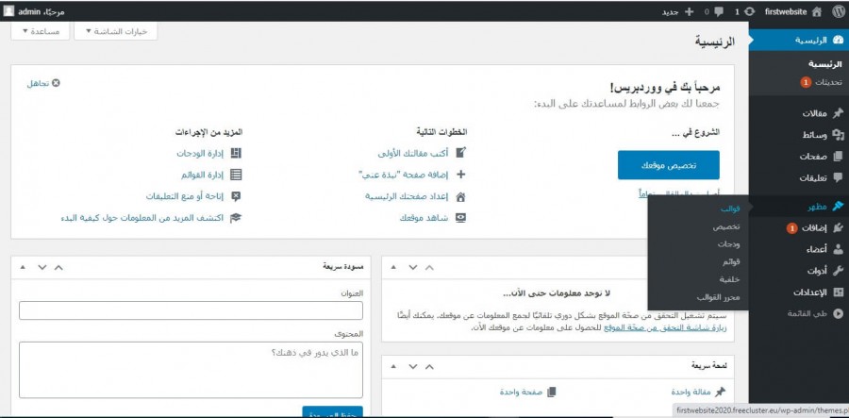Click the monitor icon beside view site
The image size is (849, 418).
(460, 218)
